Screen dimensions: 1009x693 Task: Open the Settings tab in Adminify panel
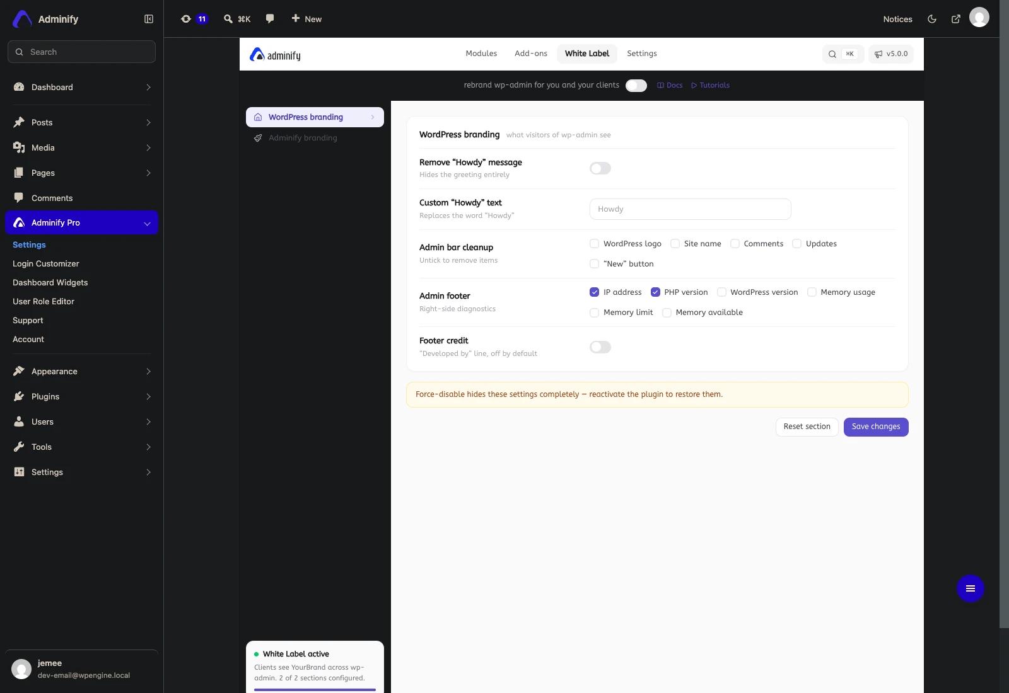tap(642, 54)
